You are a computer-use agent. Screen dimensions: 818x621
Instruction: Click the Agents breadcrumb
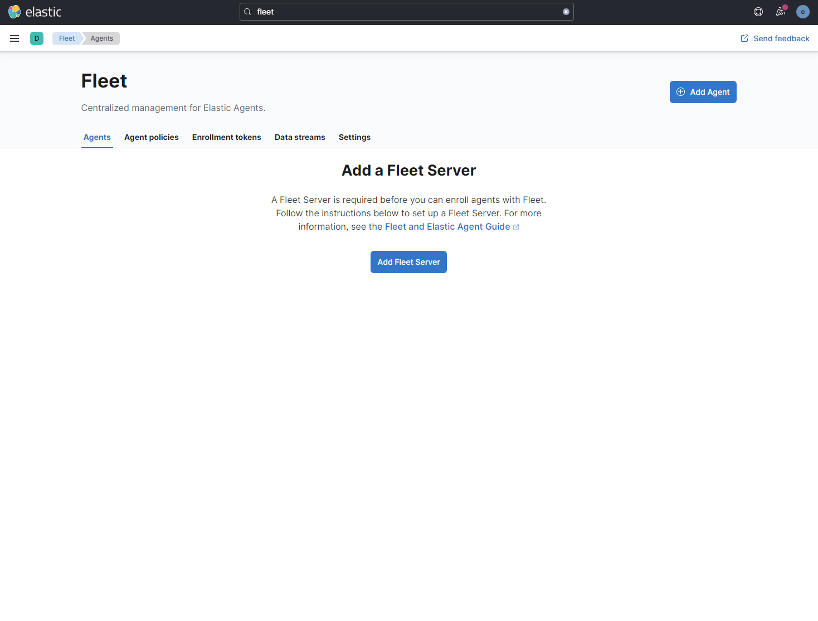pos(102,38)
